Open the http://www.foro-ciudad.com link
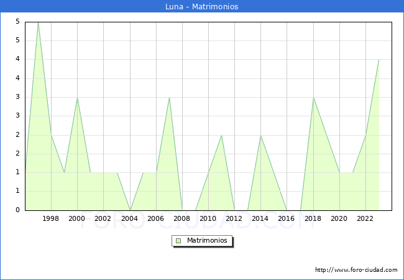 tap(356, 270)
